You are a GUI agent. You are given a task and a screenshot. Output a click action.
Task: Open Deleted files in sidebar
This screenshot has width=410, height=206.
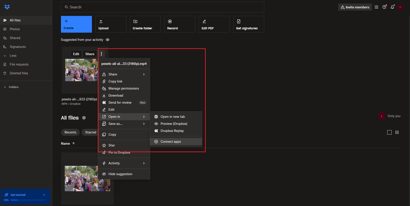point(26,73)
